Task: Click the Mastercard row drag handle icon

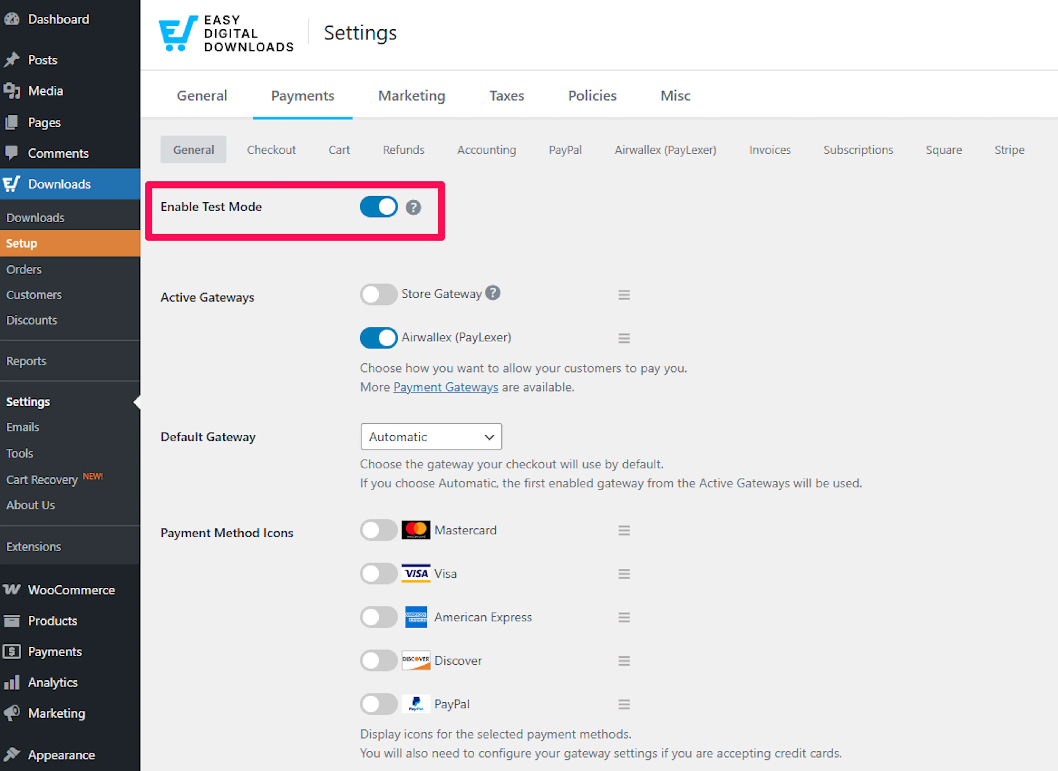Action: [624, 531]
